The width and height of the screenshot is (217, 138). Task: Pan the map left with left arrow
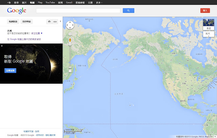[x=67, y=25]
